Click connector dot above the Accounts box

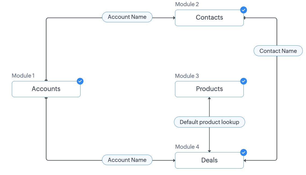(46, 80)
